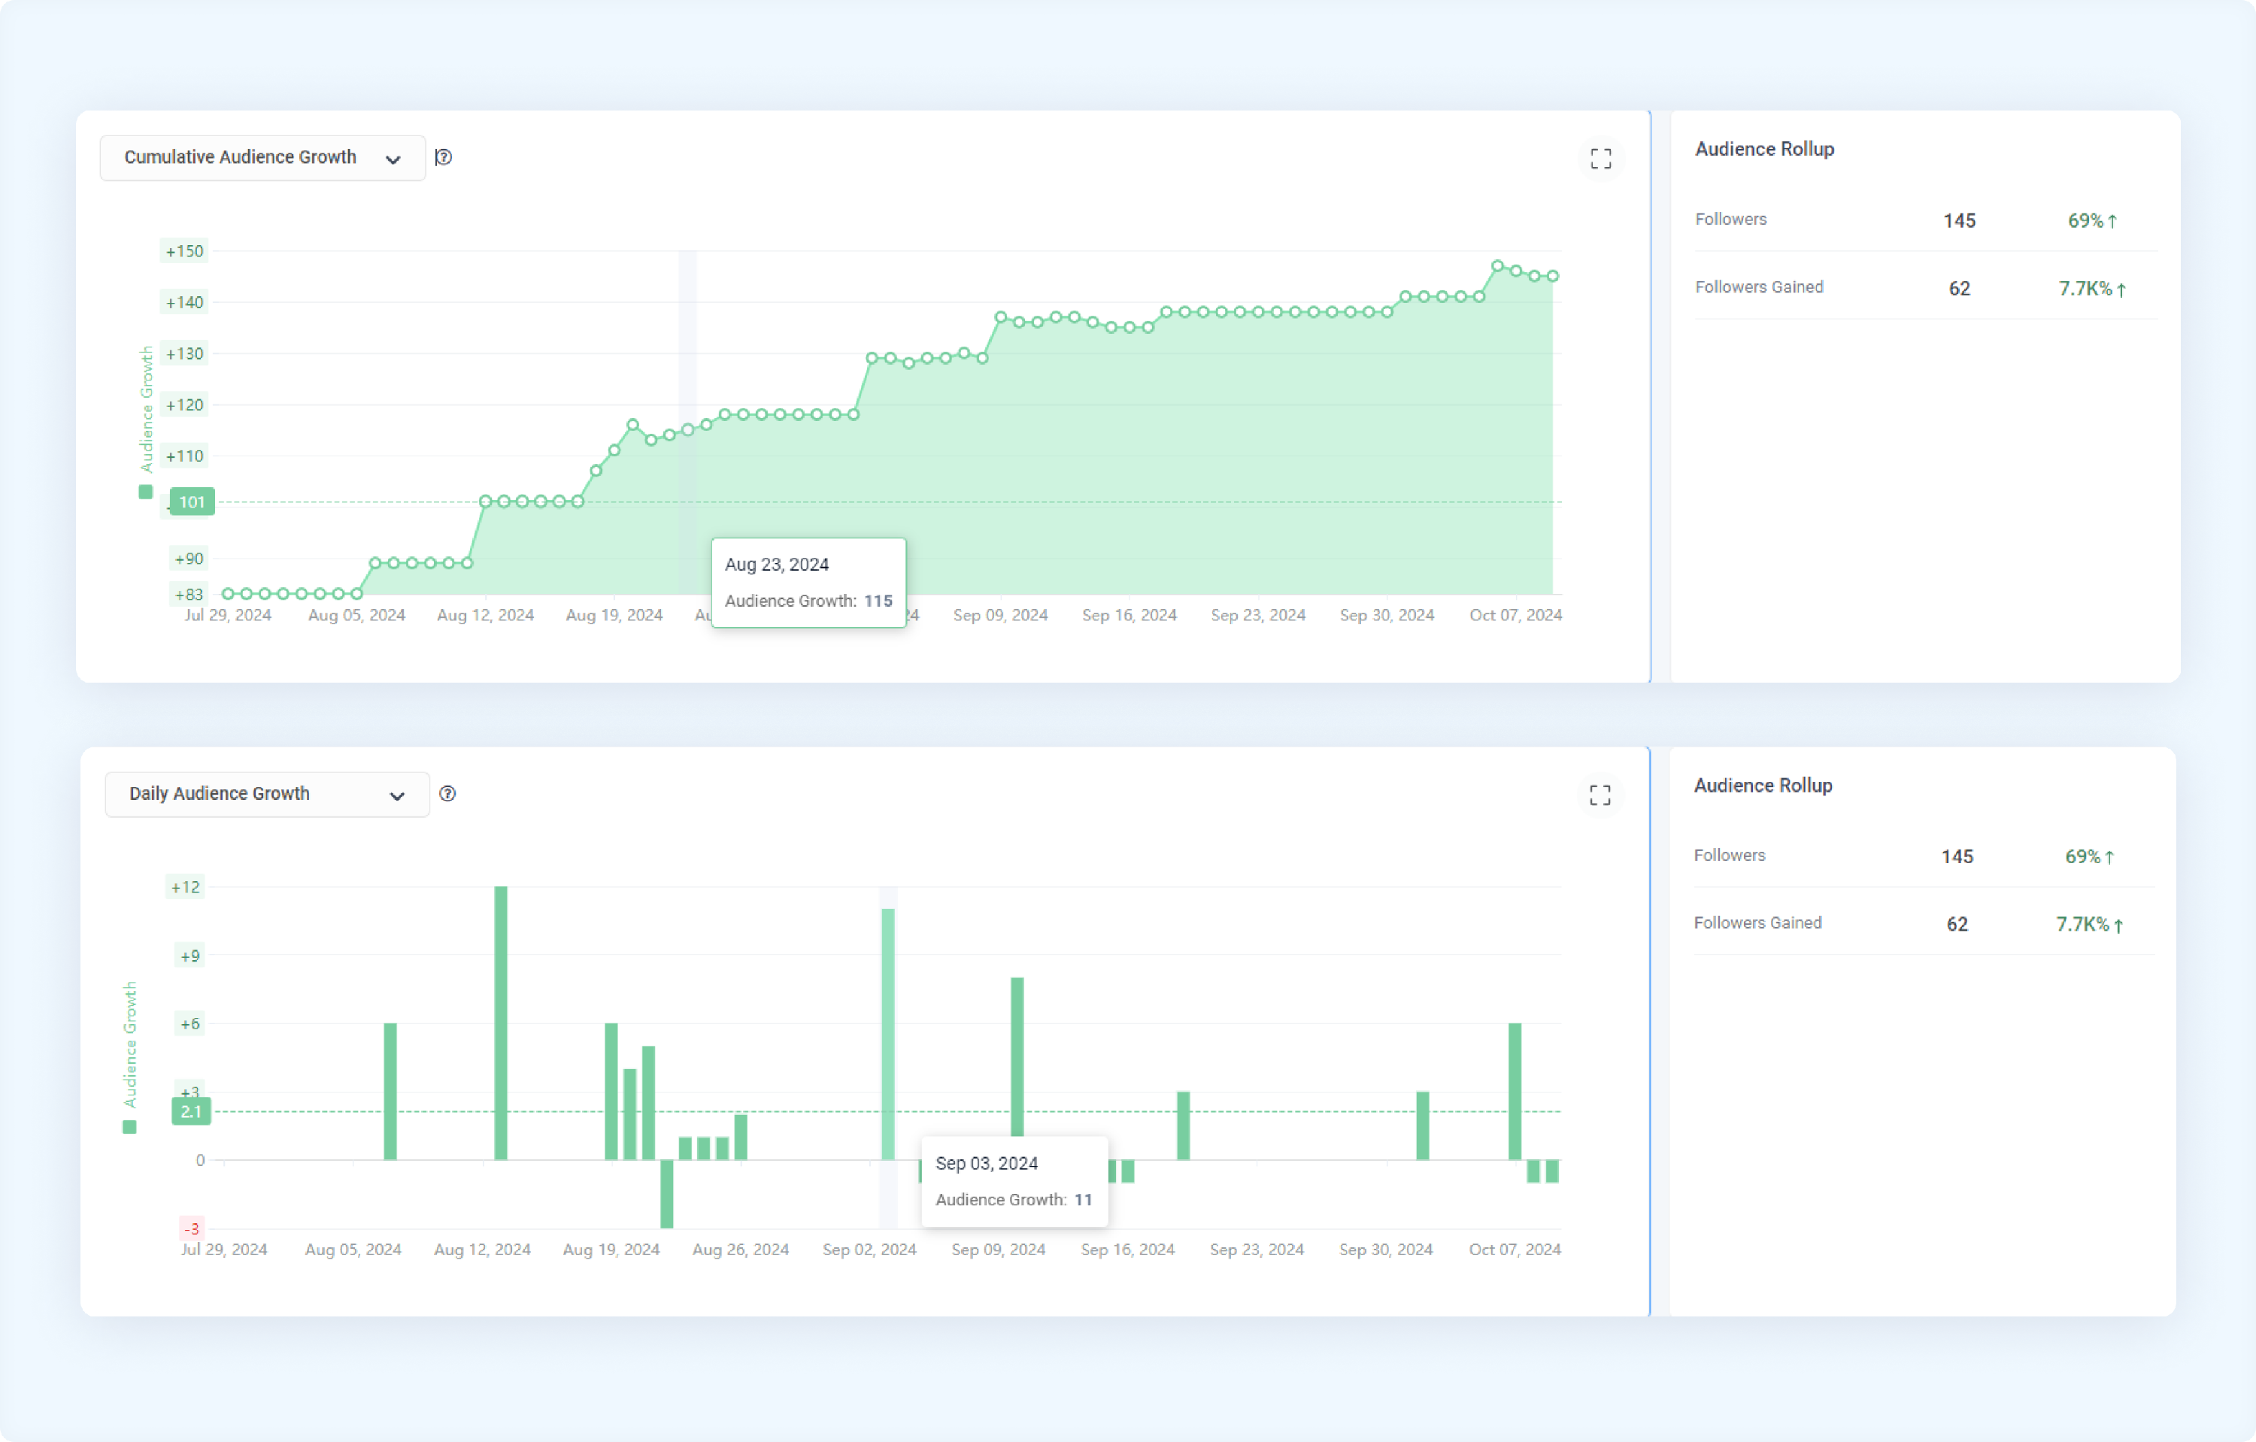Click 'Sep 30, 2024' on the cumulative chart axis

pyautogui.click(x=1387, y=615)
